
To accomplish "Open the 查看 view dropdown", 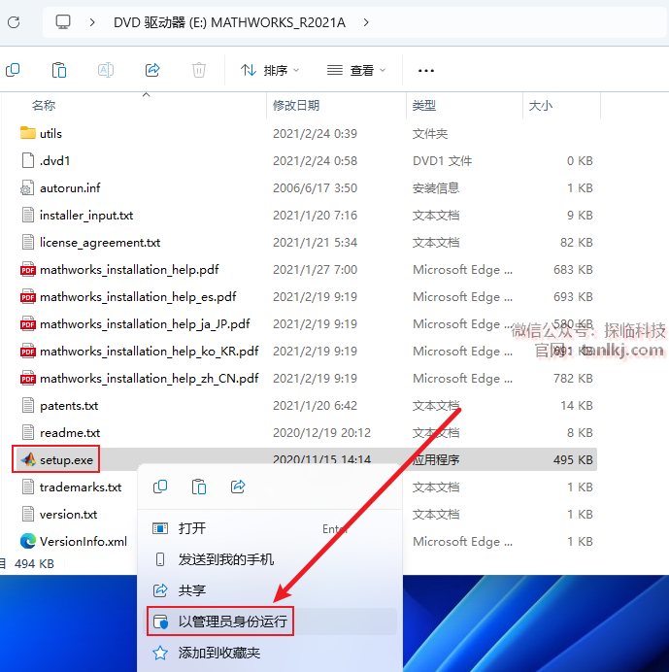I will coord(356,70).
